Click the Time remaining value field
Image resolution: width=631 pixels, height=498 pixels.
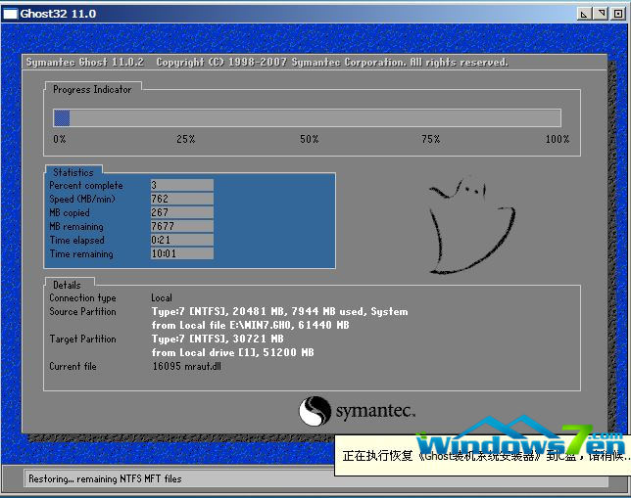pyautogui.click(x=181, y=253)
